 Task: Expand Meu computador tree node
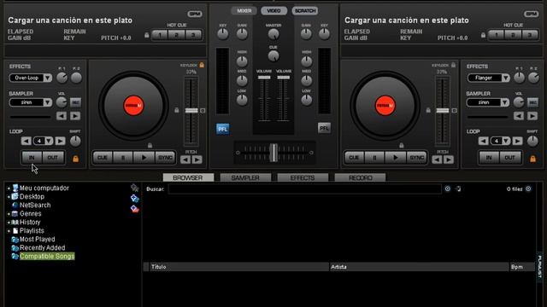click(9, 188)
